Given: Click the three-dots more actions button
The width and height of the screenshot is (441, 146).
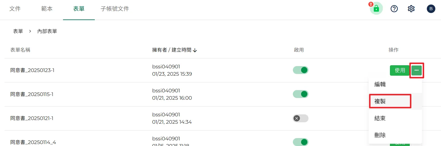Looking at the screenshot, I should [417, 70].
